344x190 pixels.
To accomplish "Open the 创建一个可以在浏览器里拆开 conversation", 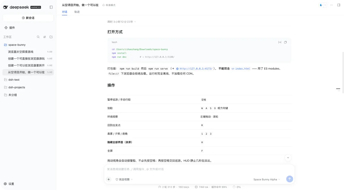I will (x=28, y=65).
